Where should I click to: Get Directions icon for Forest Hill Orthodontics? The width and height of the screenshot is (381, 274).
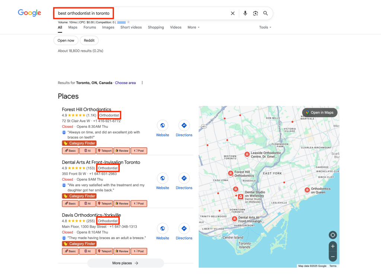click(184, 125)
